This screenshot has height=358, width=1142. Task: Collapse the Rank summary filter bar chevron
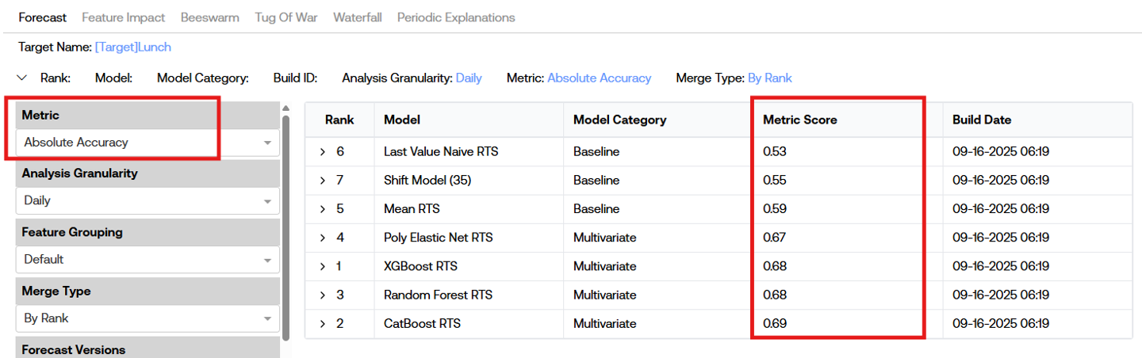click(x=22, y=78)
